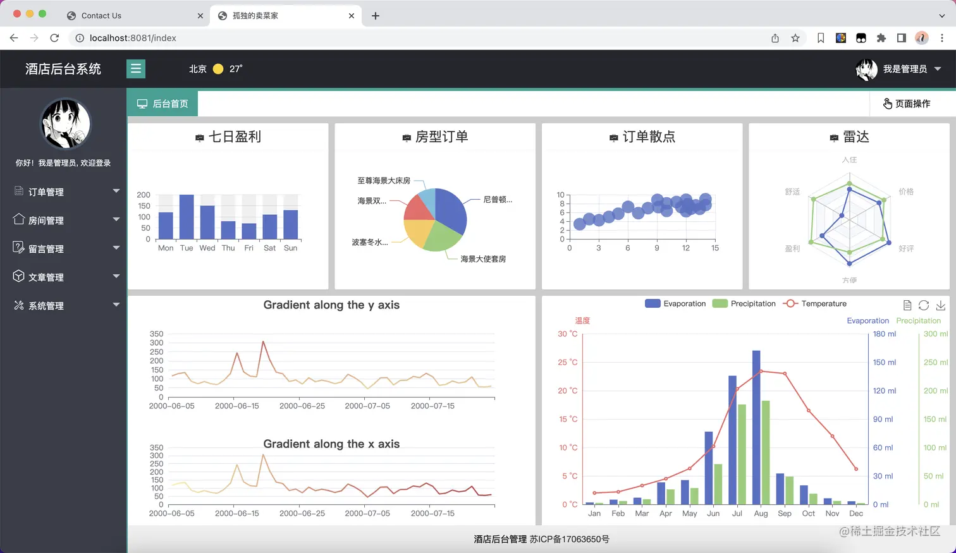Click the browser bookmark star icon
This screenshot has height=553, width=956.
795,38
